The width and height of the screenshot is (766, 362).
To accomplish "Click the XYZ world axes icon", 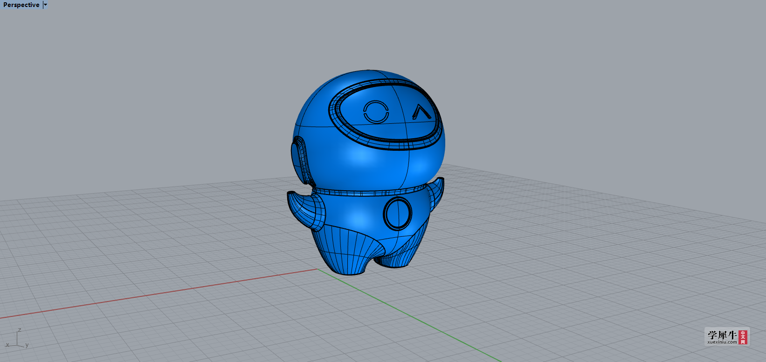I will tap(17, 339).
